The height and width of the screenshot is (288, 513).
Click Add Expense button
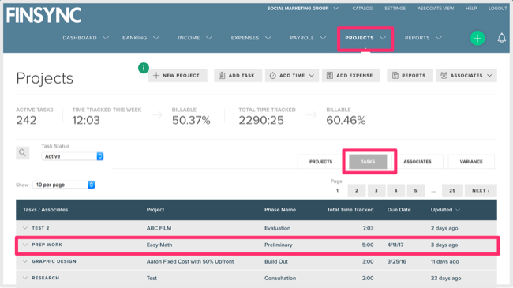[x=350, y=76]
